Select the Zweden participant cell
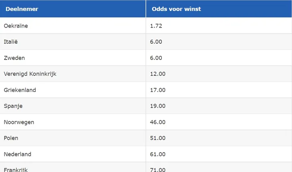 [x=14, y=58]
